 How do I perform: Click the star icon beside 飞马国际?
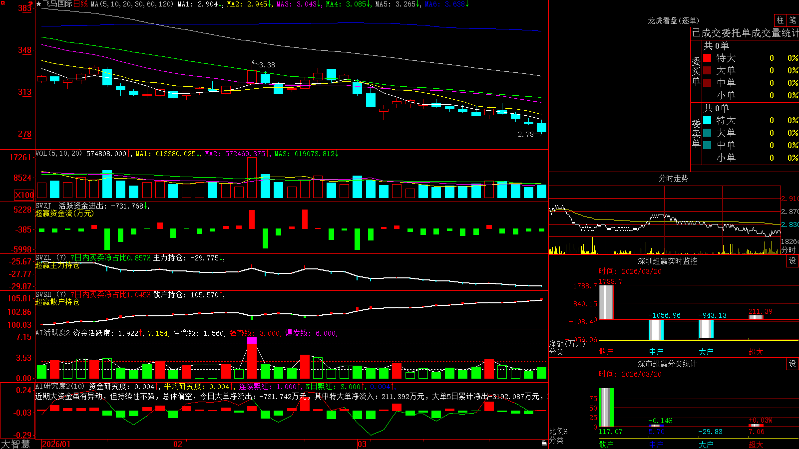click(39, 4)
